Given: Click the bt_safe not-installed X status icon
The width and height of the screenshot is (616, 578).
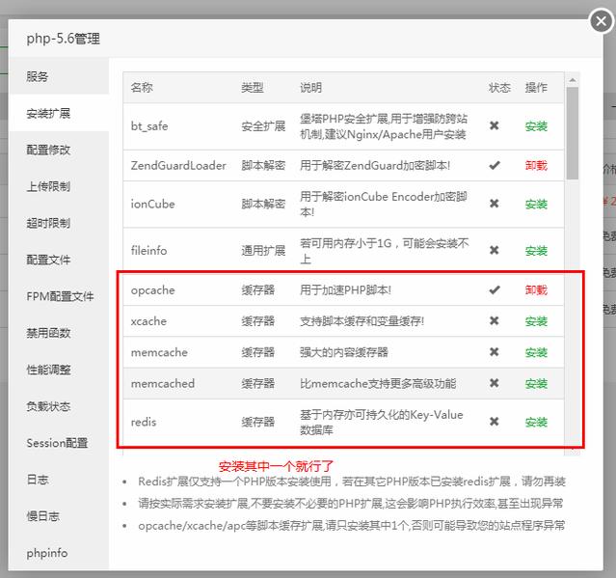Looking at the screenshot, I should click(495, 125).
